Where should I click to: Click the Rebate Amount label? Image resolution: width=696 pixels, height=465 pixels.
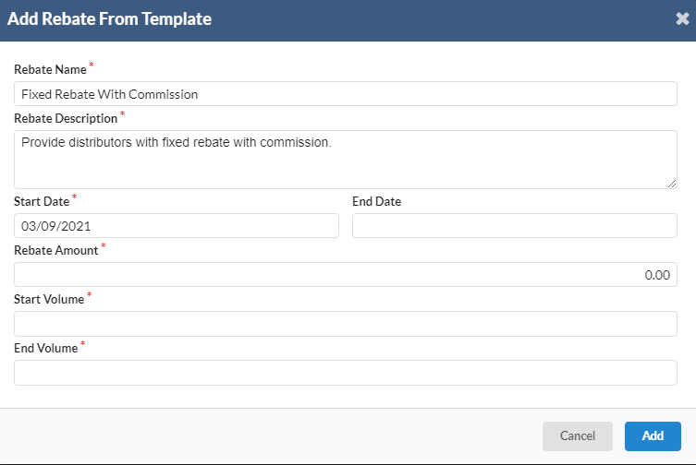point(55,250)
